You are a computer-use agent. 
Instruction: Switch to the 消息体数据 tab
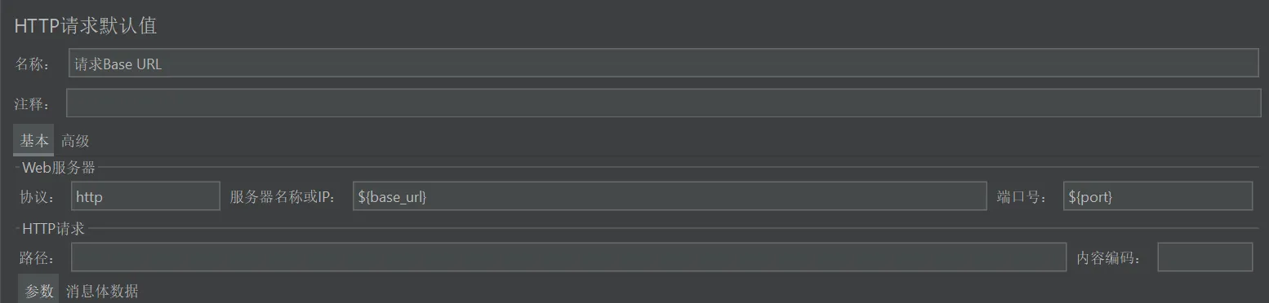(x=102, y=291)
